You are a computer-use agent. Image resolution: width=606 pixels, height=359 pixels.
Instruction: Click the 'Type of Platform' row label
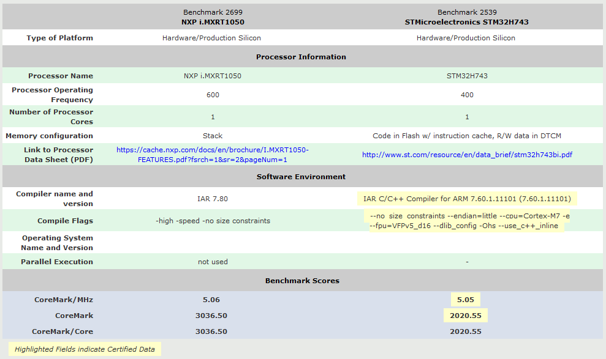tap(59, 38)
